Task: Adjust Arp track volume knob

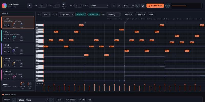Action: [14, 24]
